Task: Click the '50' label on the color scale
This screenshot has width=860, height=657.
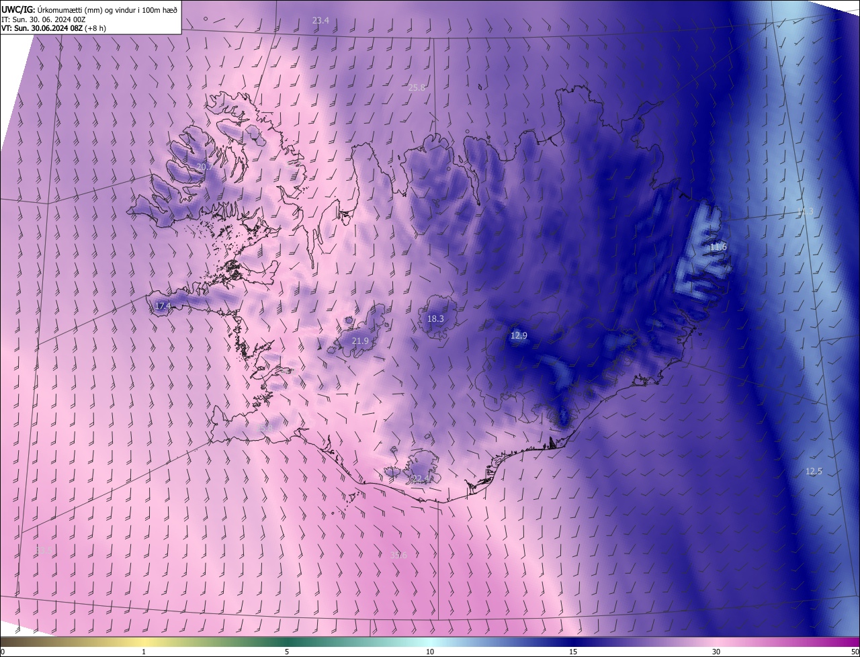Action: [x=855, y=652]
